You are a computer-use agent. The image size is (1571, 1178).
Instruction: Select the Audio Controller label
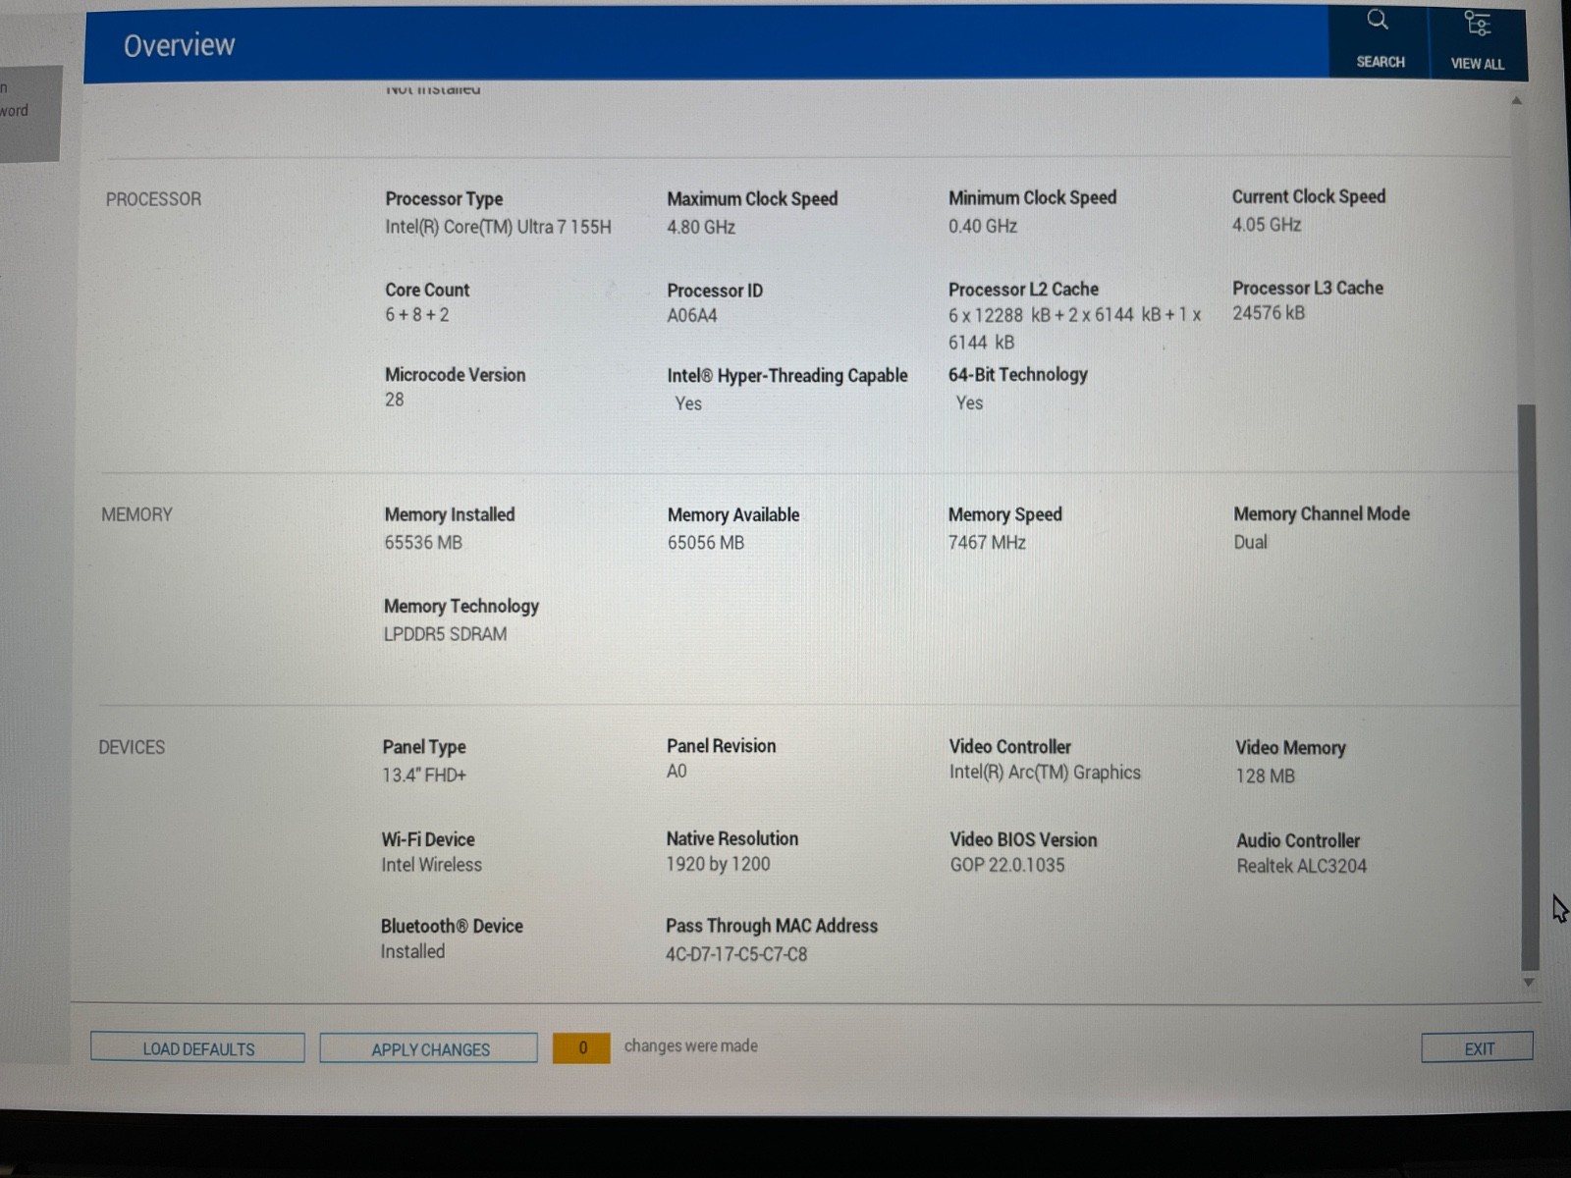pos(1298,841)
